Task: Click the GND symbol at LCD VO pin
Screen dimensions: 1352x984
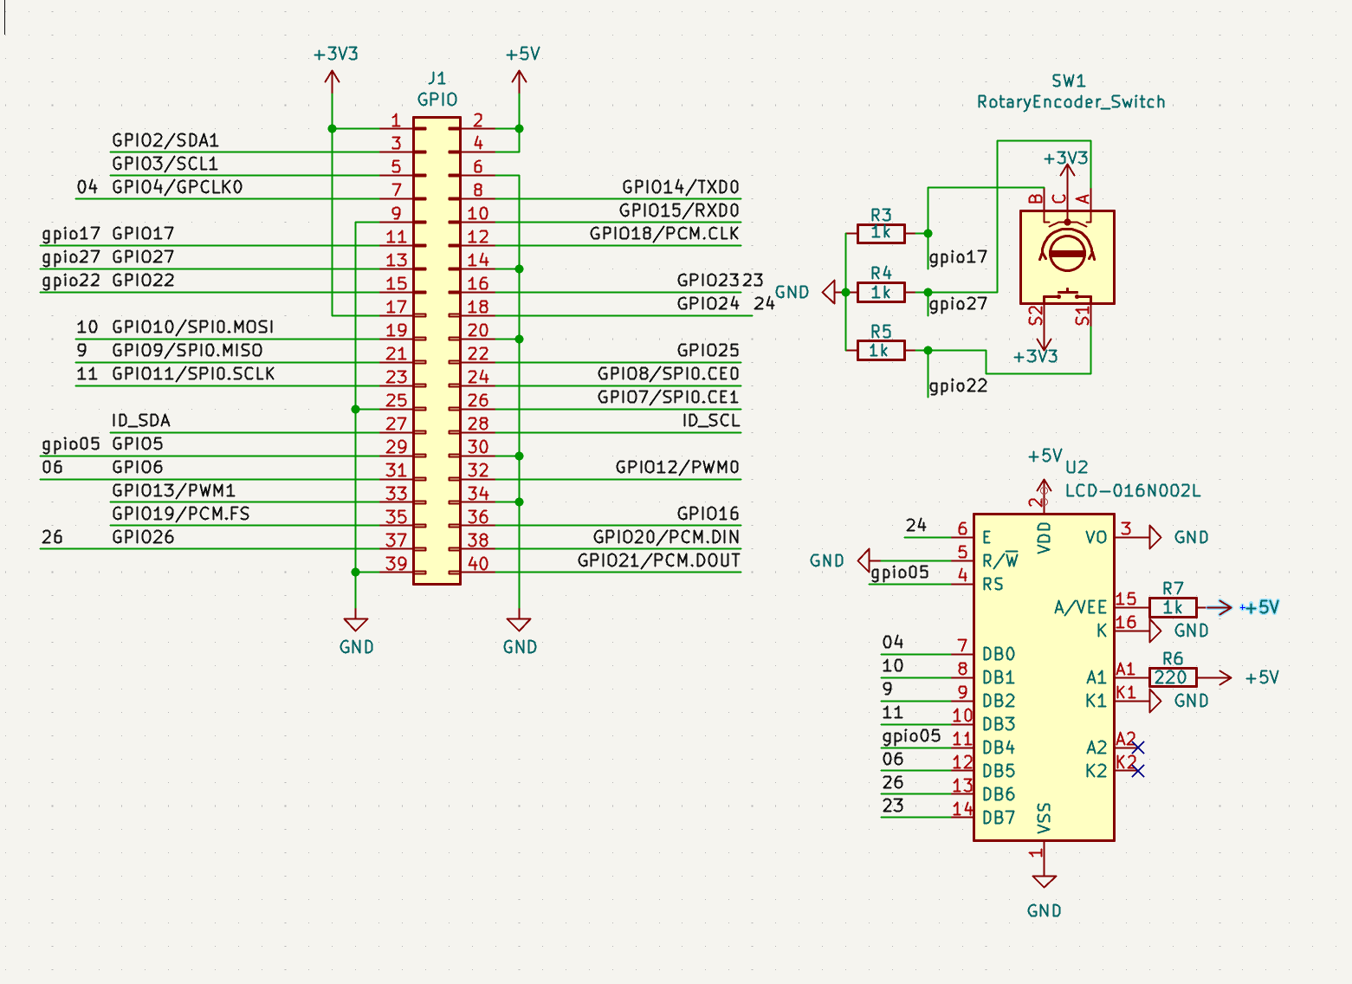Action: pos(1155,538)
